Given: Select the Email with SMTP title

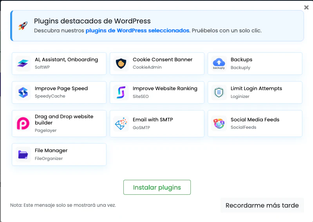Looking at the screenshot, I should [x=153, y=119].
